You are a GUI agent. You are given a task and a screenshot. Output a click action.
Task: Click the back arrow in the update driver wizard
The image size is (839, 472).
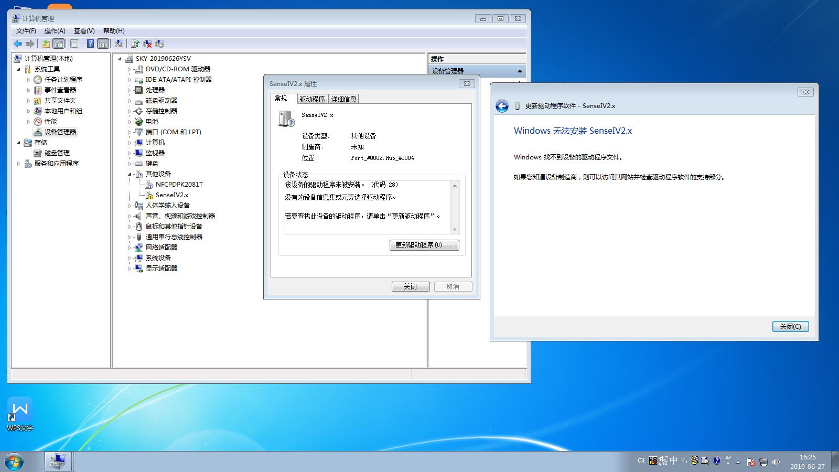(502, 106)
